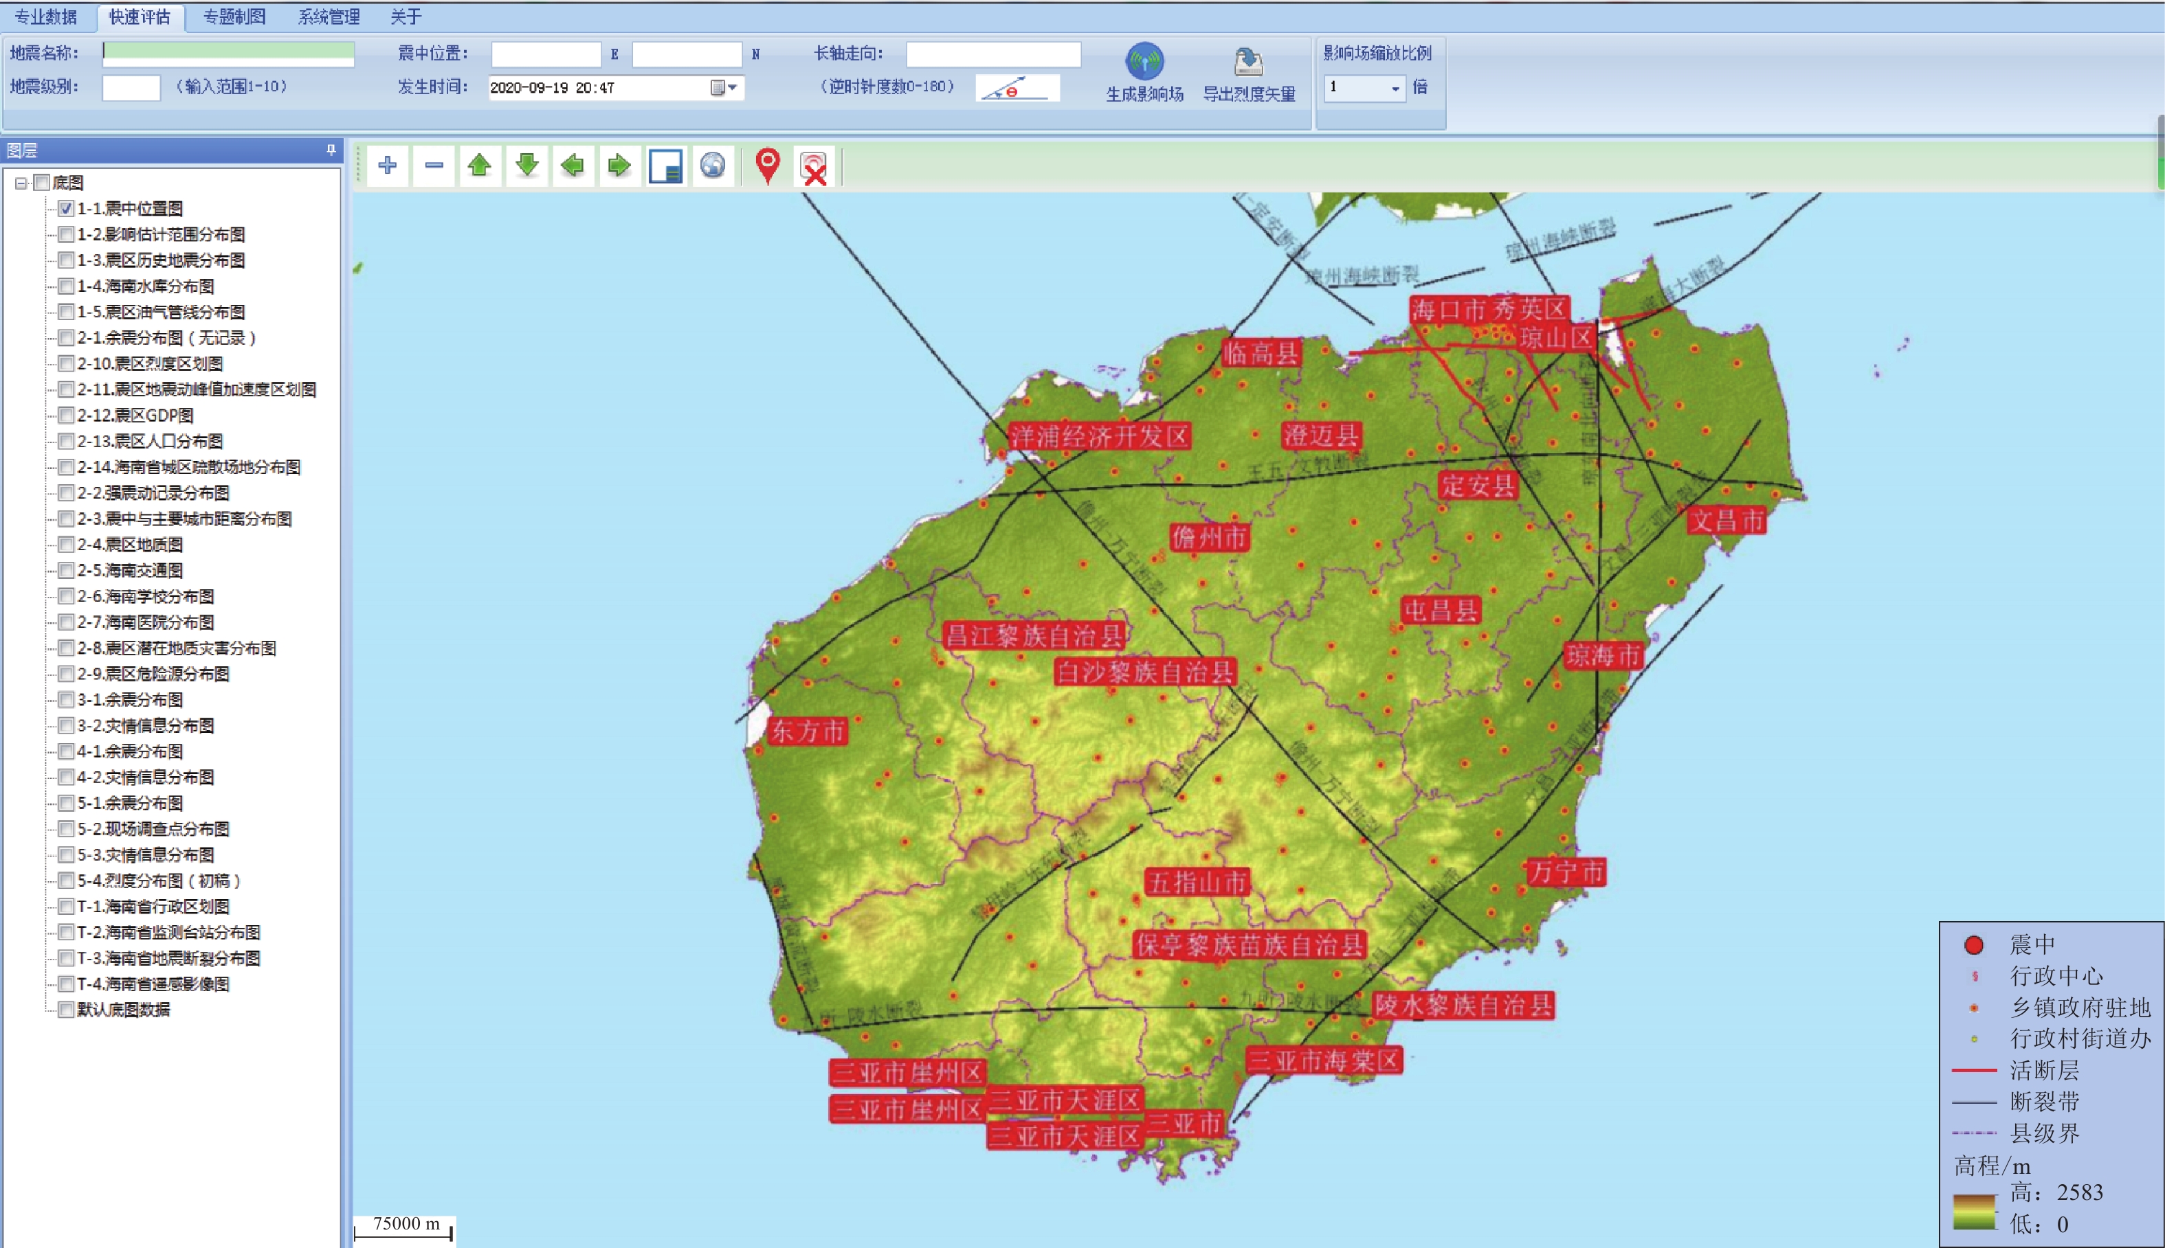
Task: Click the zoom in plus tool
Action: (388, 166)
